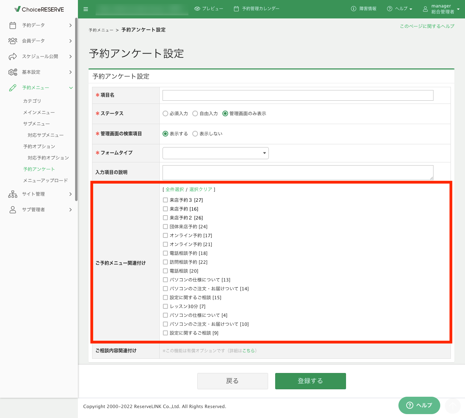Click the サイト管理 sitemap icon
465x418 pixels.
coord(13,194)
